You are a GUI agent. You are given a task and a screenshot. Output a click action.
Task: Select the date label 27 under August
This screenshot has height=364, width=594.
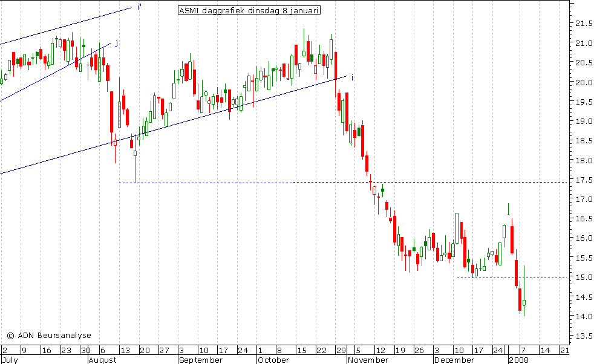pyautogui.click(x=164, y=350)
